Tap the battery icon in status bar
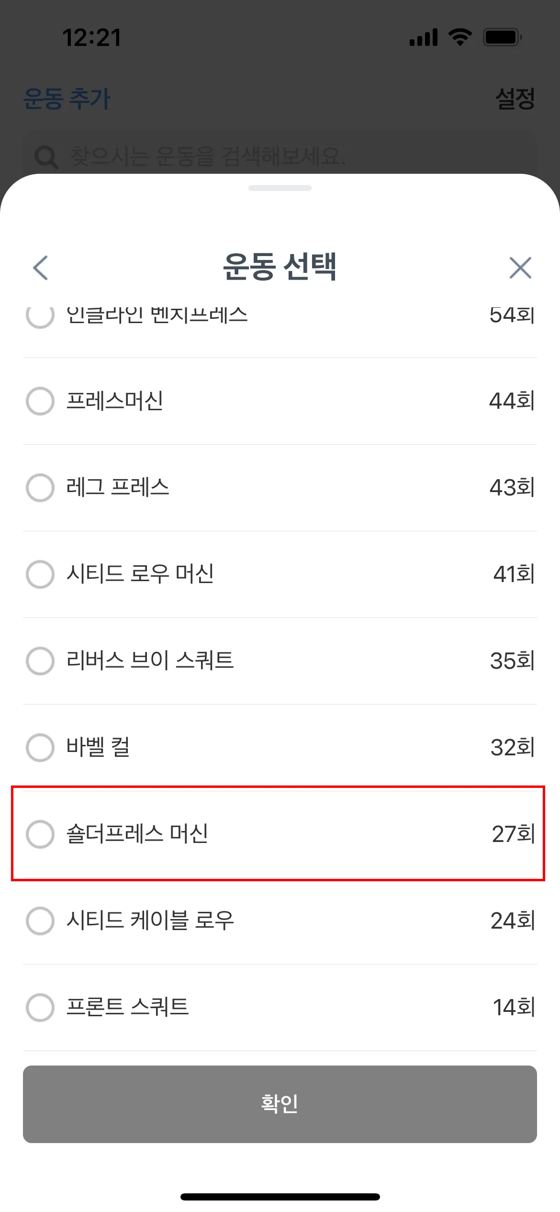Viewport: 560px width, 1212px height. point(502,37)
